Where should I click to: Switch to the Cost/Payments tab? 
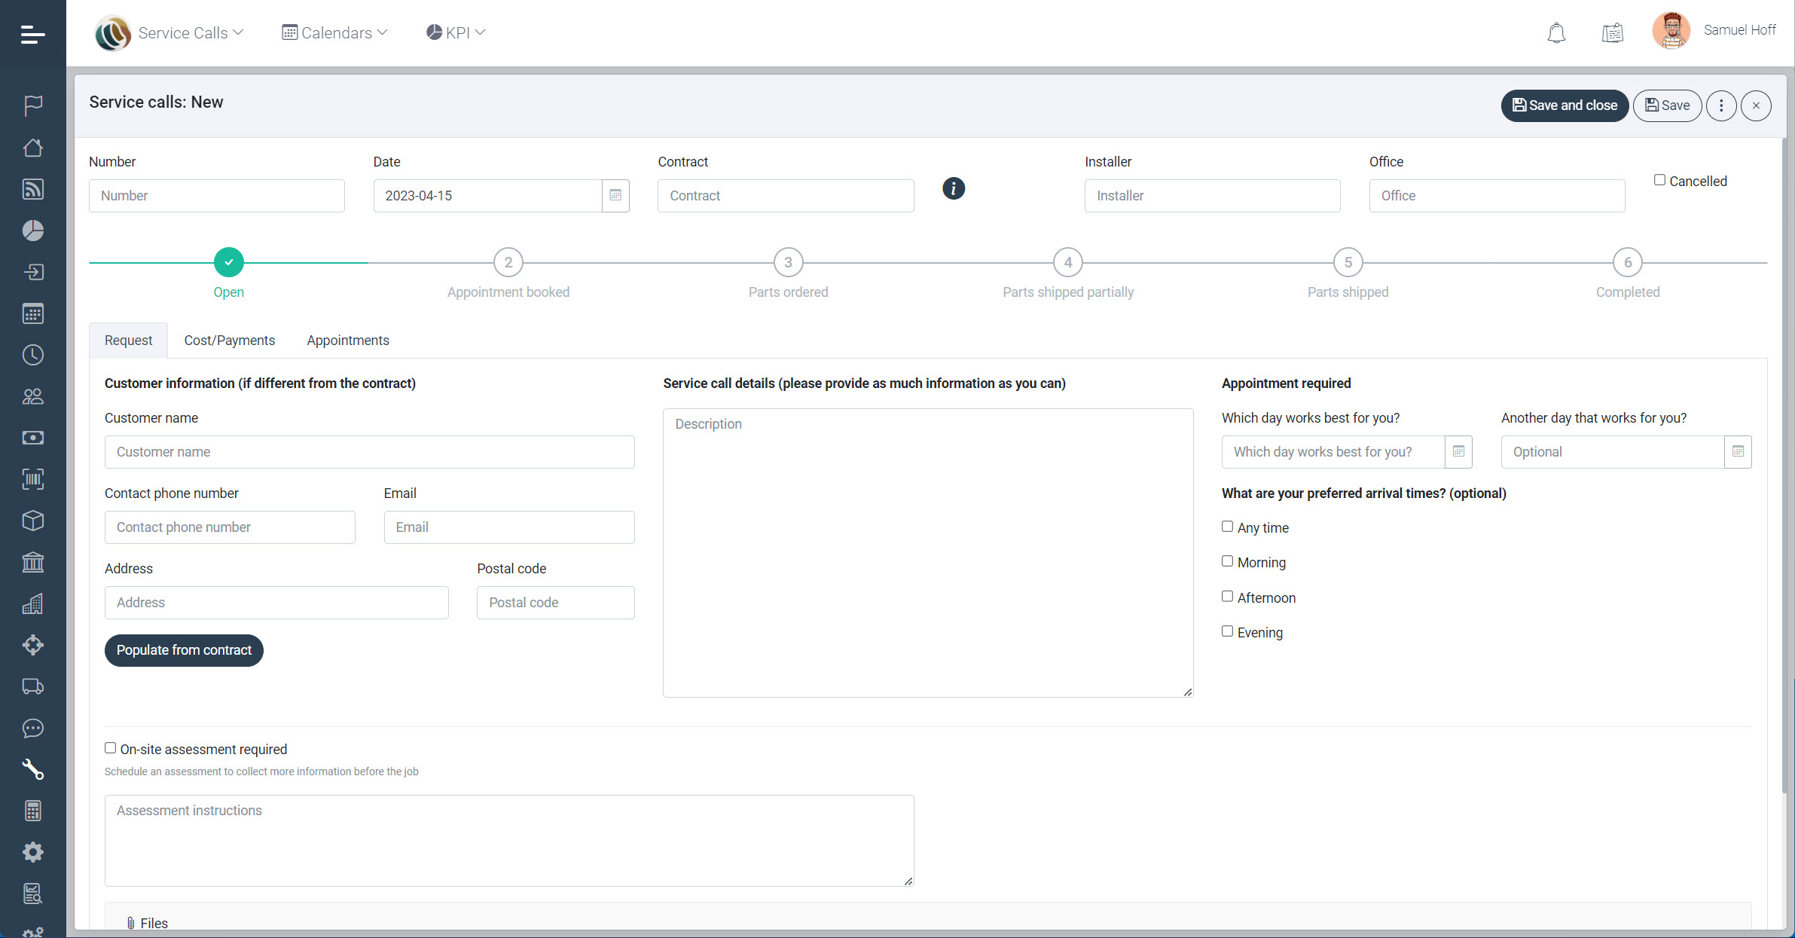[x=230, y=341]
